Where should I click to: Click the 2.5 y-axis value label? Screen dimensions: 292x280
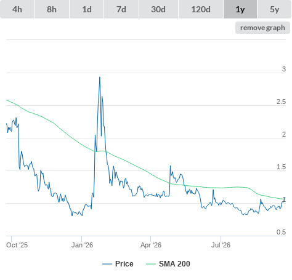pyautogui.click(x=281, y=102)
